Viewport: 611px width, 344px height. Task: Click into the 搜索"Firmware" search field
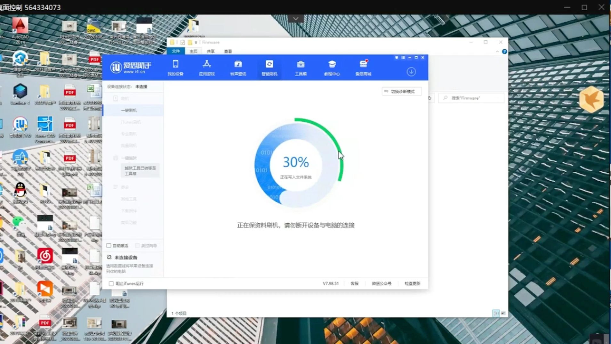tap(471, 98)
